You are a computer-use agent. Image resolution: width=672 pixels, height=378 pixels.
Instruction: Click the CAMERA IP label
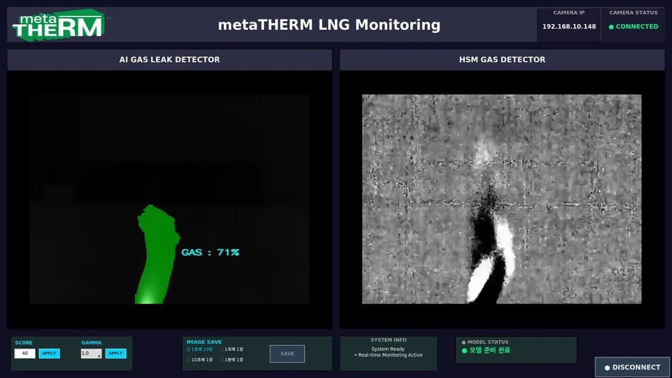569,13
